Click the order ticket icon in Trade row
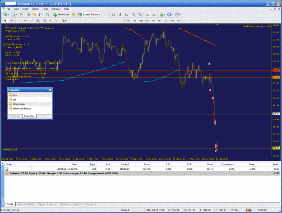Image resolution: width=282 pixels, height=213 pixels. coord(7,169)
